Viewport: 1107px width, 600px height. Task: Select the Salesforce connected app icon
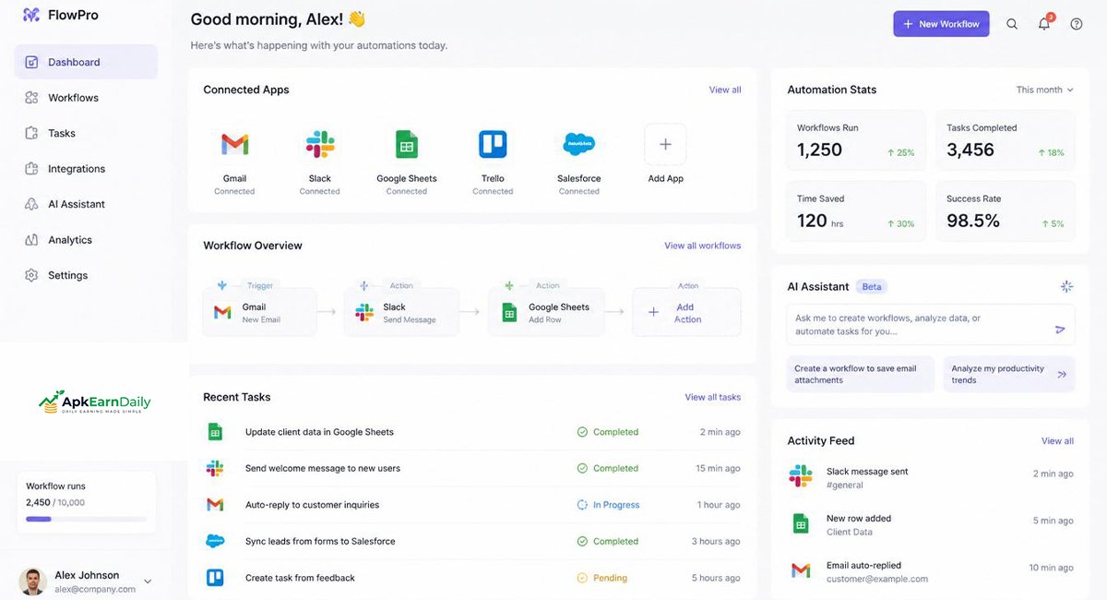point(579,144)
